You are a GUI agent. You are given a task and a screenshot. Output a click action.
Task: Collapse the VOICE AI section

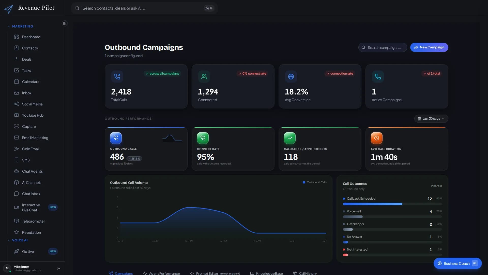click(18, 240)
